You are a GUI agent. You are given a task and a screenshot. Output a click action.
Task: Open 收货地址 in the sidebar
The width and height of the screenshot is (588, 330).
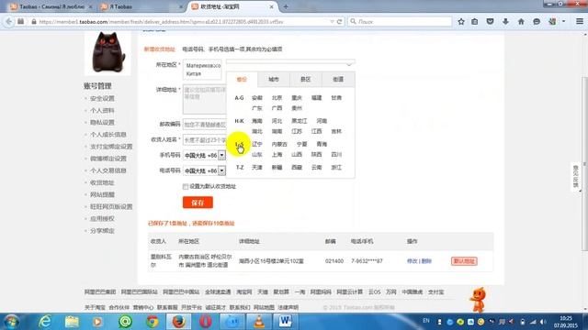(102, 182)
